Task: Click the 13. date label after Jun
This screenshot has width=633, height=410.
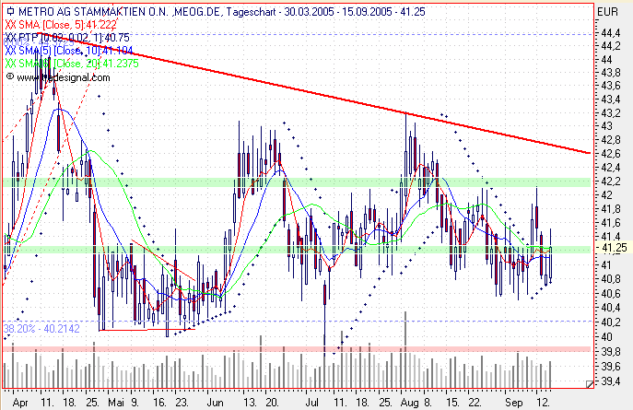Action: (250, 403)
